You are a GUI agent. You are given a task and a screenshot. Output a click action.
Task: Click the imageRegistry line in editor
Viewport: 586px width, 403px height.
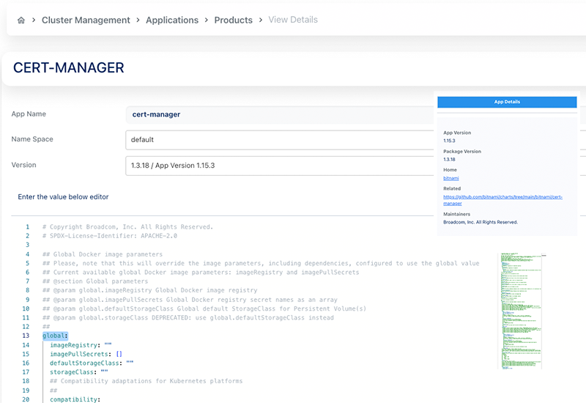pyautogui.click(x=81, y=344)
